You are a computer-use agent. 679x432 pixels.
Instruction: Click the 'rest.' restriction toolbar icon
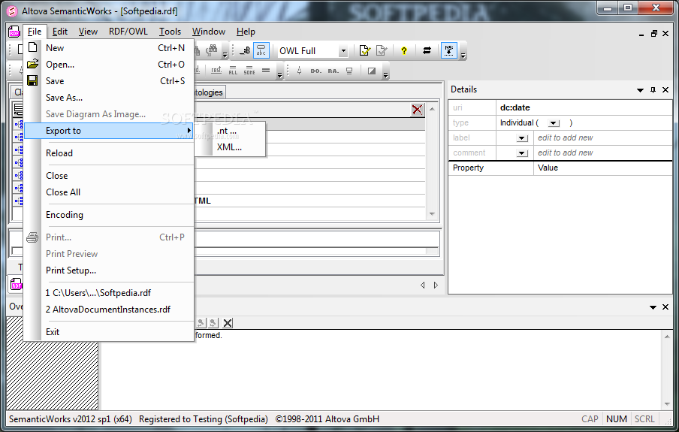click(x=216, y=71)
